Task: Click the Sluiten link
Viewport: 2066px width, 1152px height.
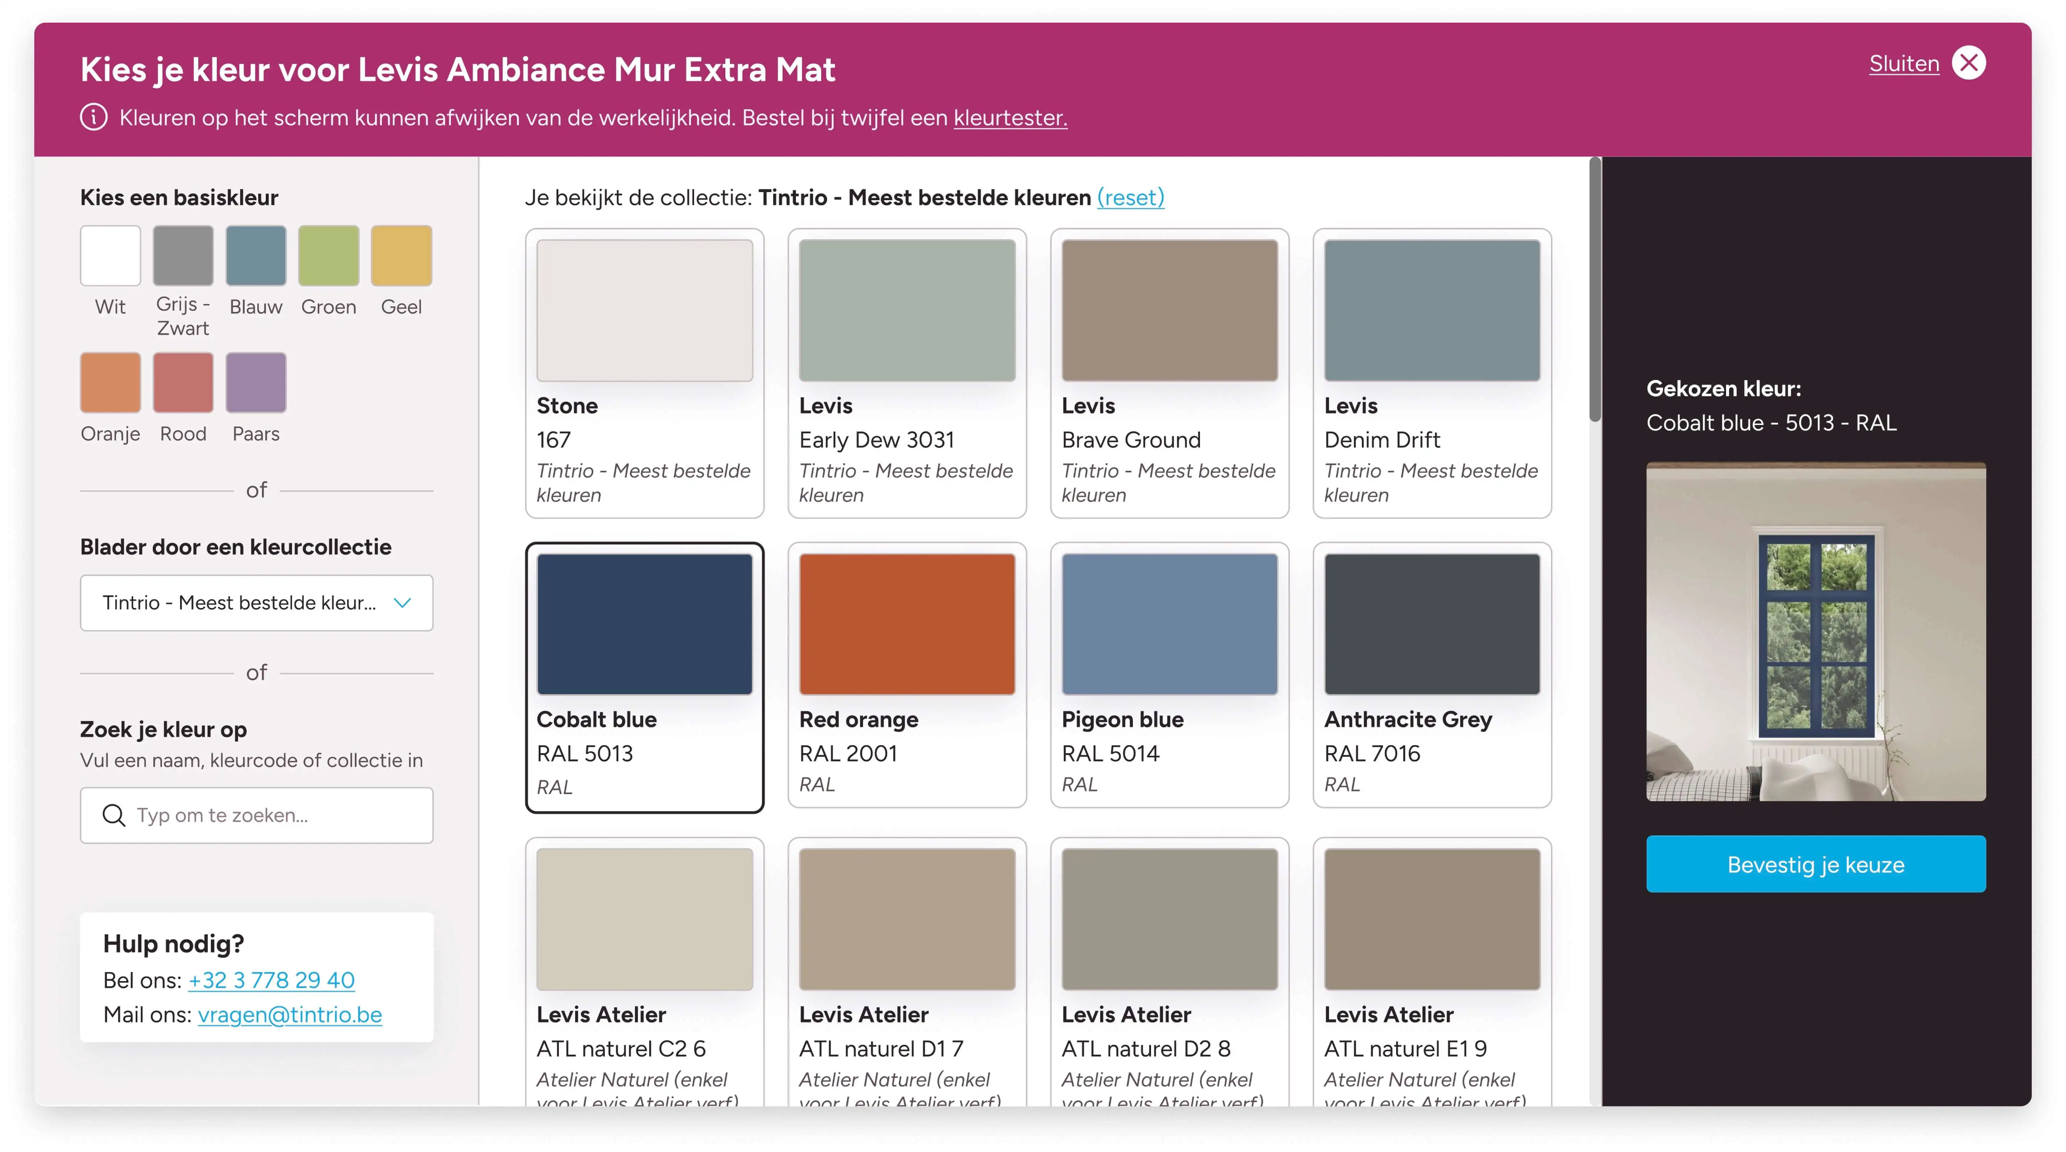Action: [x=1903, y=64]
